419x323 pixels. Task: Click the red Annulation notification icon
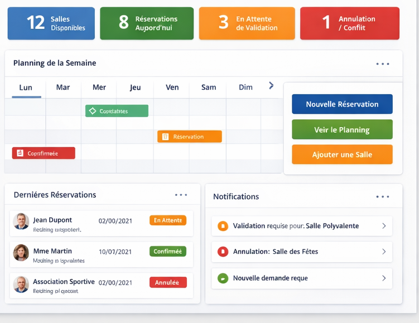[x=223, y=252]
